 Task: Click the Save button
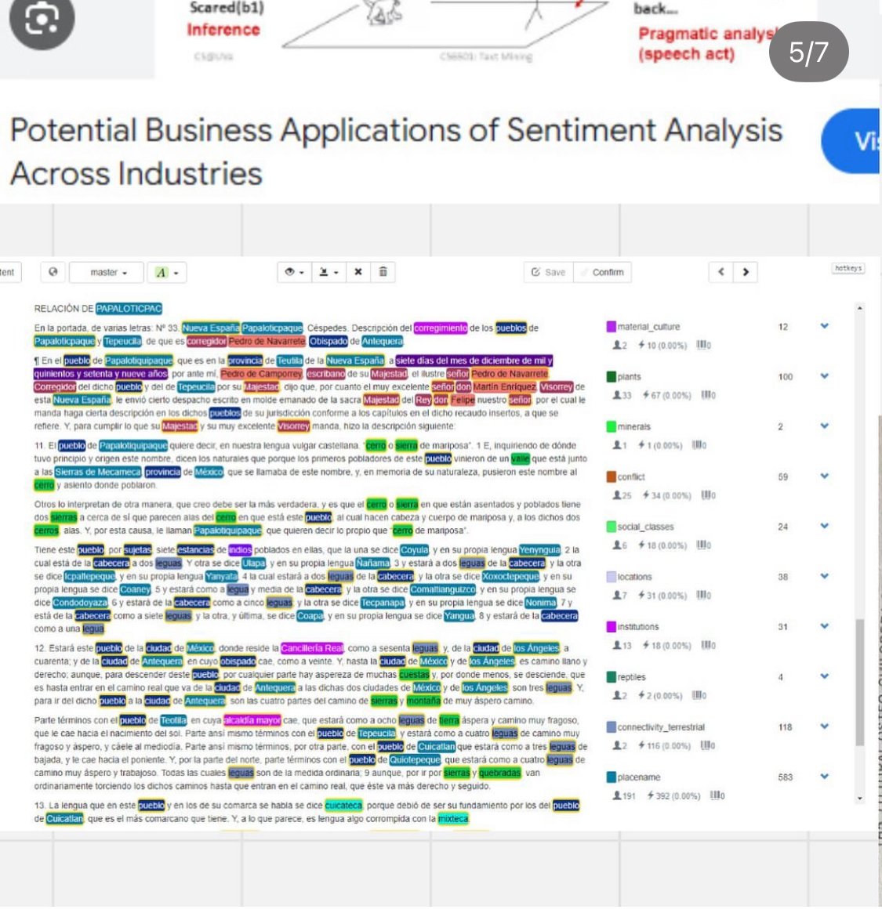click(x=548, y=272)
